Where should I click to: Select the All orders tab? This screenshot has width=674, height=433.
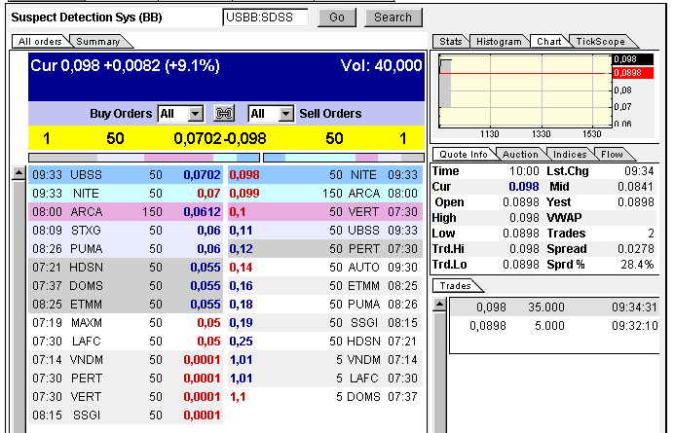click(40, 42)
